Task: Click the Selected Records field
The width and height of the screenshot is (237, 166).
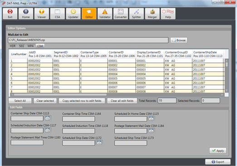Action: coord(211,100)
